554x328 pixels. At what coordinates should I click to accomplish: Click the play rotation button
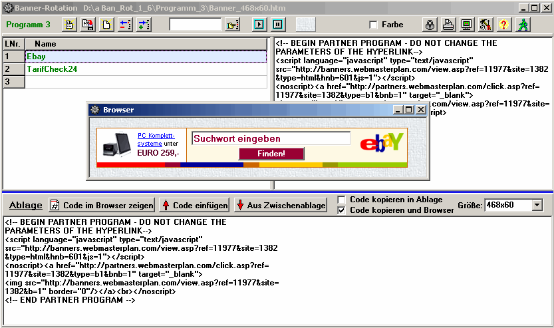coord(259,25)
